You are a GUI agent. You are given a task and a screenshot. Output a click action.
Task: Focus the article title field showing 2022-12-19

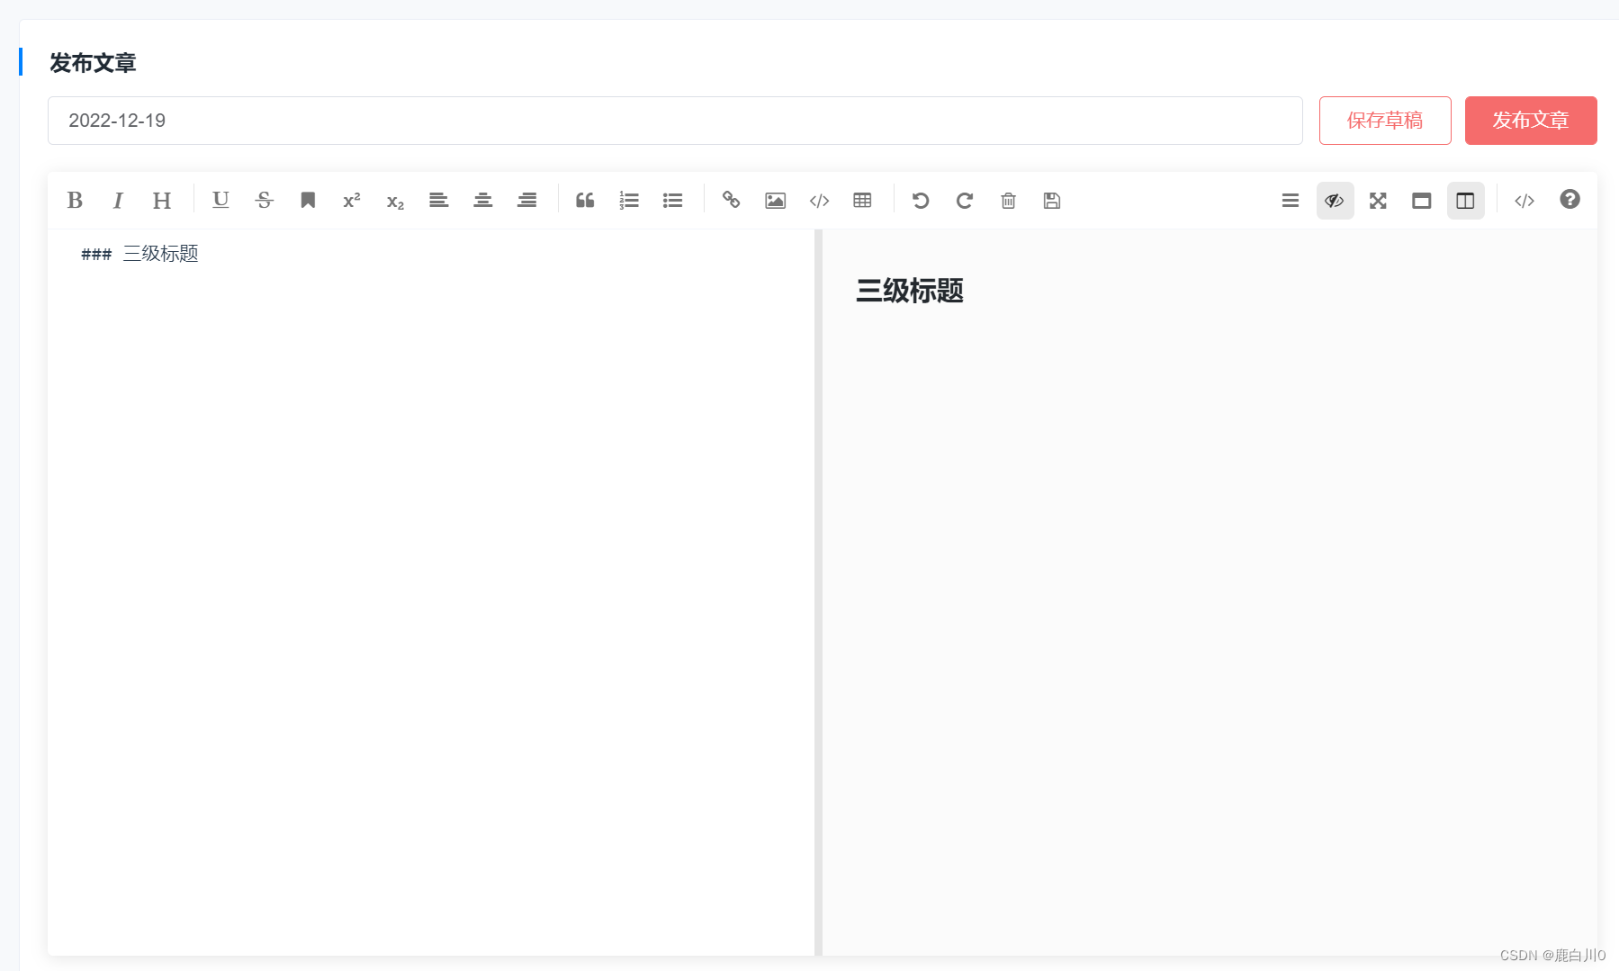(x=675, y=121)
